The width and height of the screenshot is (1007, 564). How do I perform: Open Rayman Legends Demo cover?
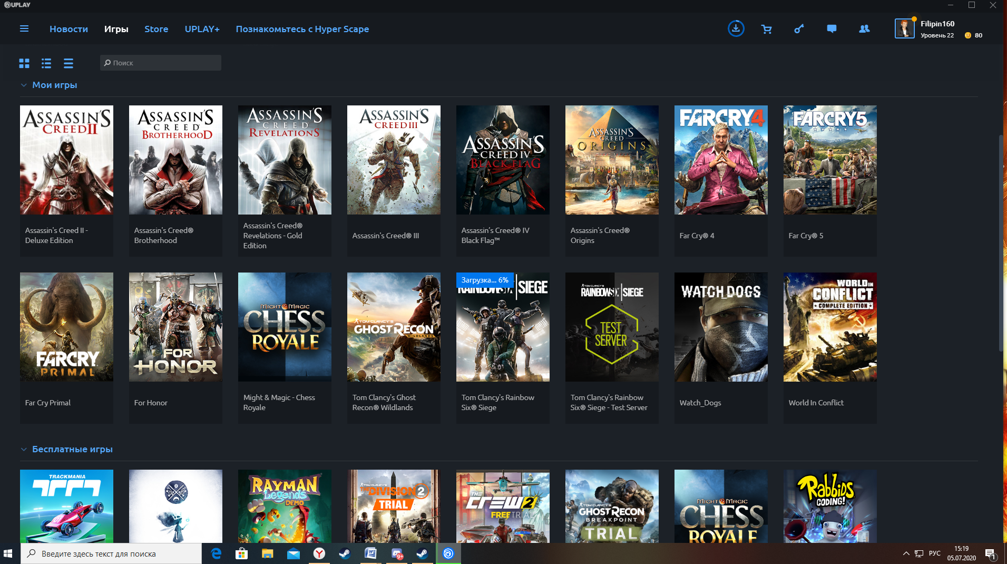tap(285, 506)
